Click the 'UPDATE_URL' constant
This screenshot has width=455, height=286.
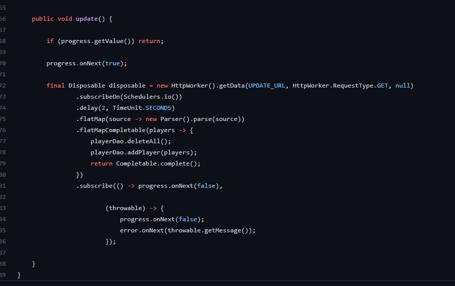[267, 86]
